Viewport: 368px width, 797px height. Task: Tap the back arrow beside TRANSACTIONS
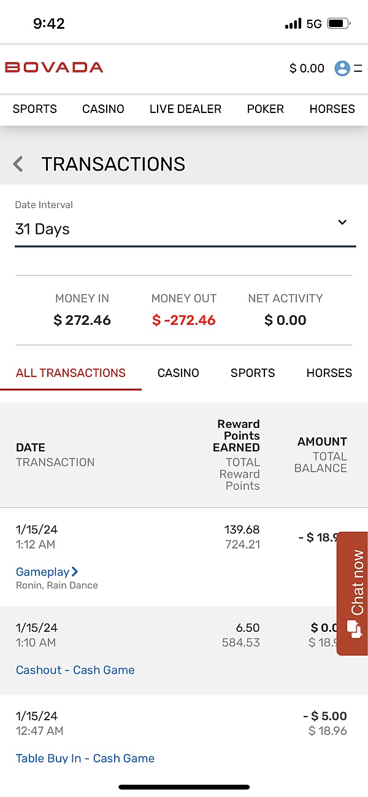point(18,164)
